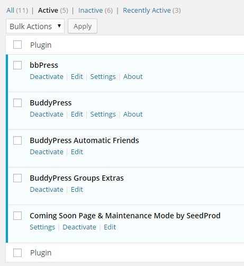Edit BuddyPress Groups Extras plugin

pos(77,190)
